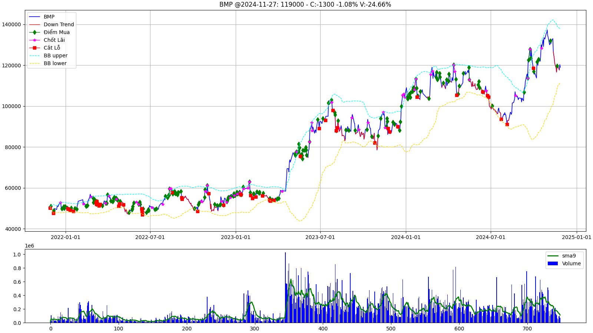Image resolution: width=593 pixels, height=333 pixels.
Task: Click the 0.8 volume axis label
Action: click(x=17, y=268)
